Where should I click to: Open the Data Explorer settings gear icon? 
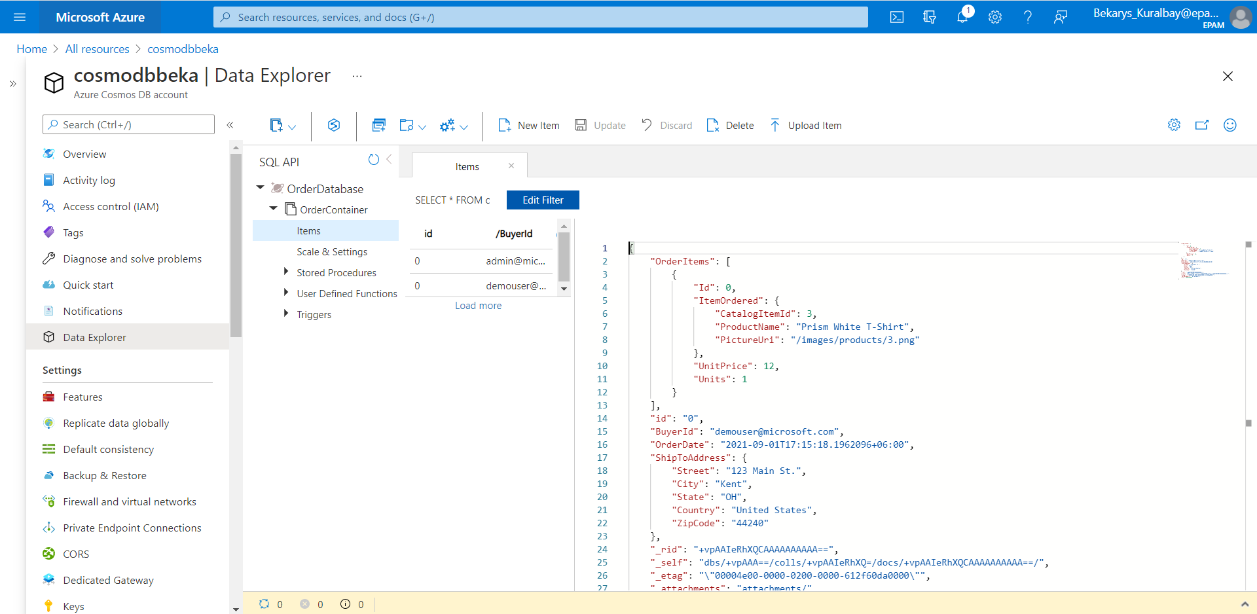[x=1175, y=124]
